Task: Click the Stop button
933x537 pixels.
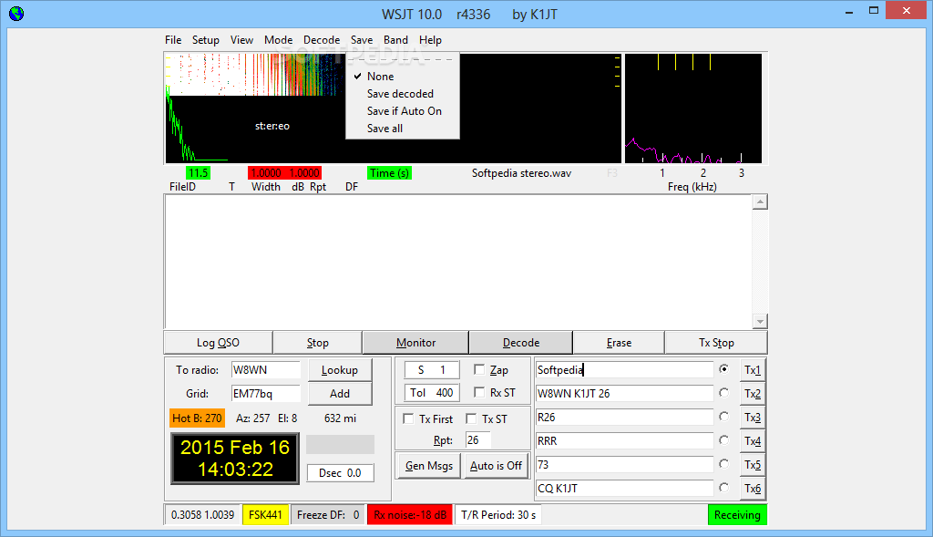Action: [317, 342]
